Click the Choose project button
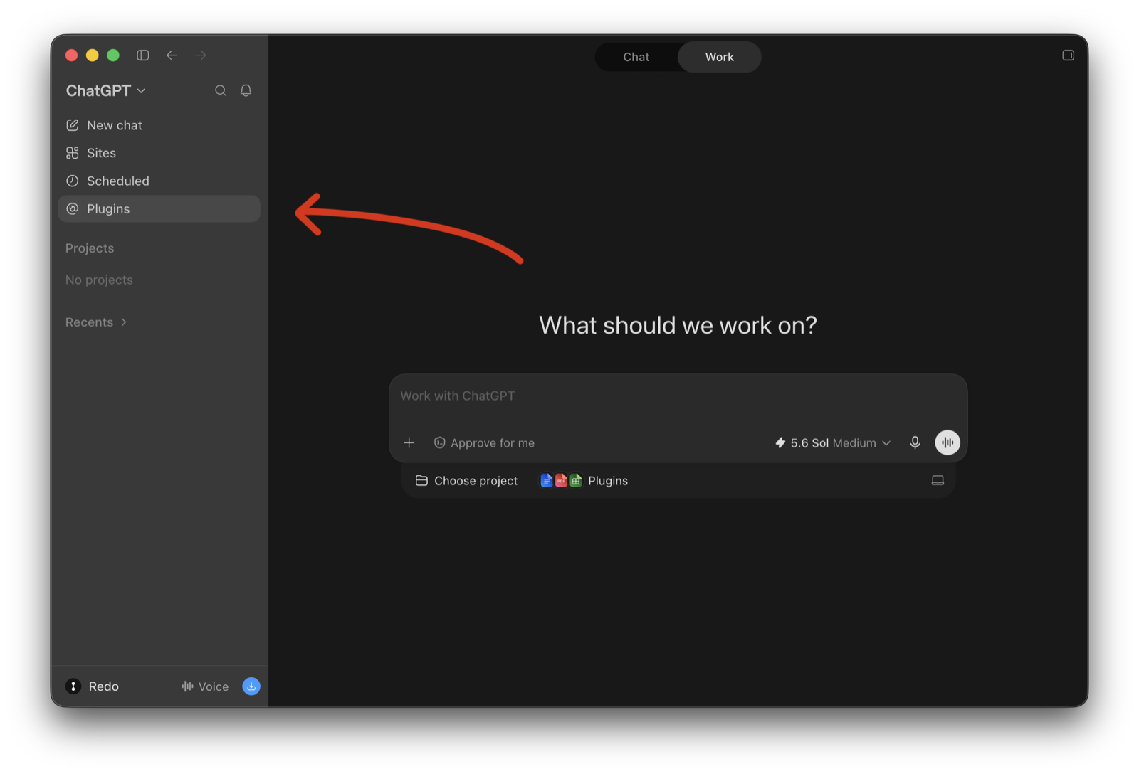The image size is (1139, 774). 467,480
